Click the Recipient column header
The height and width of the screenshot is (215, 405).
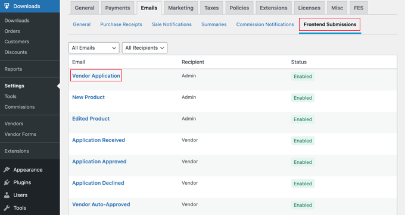193,62
